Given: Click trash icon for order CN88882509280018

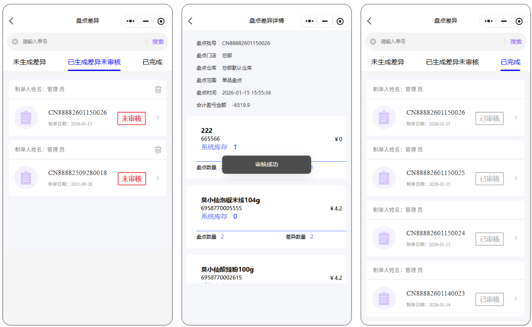Looking at the screenshot, I should [158, 150].
